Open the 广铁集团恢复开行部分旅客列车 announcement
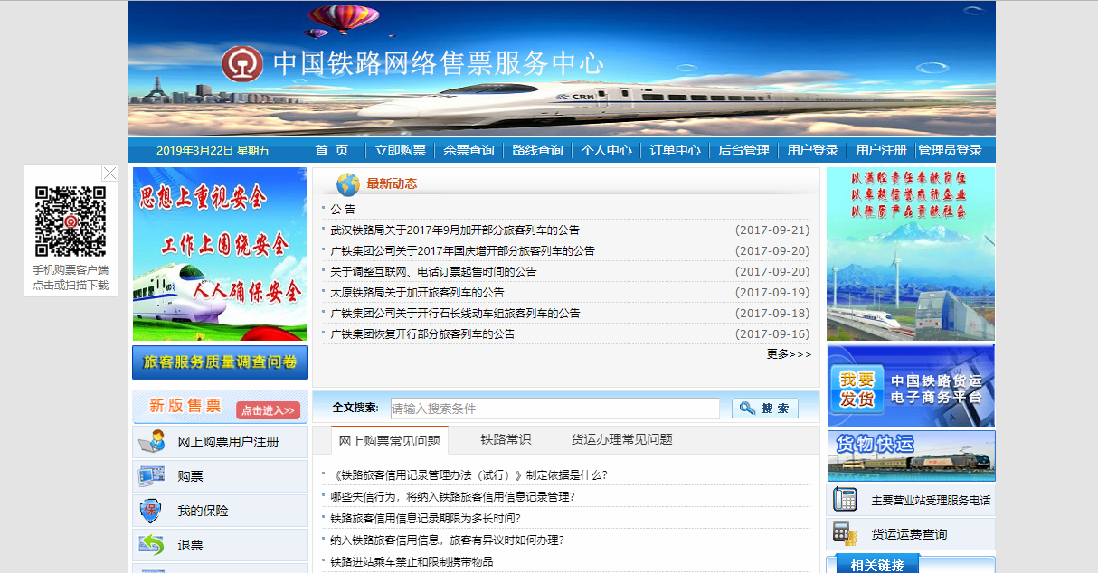This screenshot has width=1098, height=573. pos(422,334)
